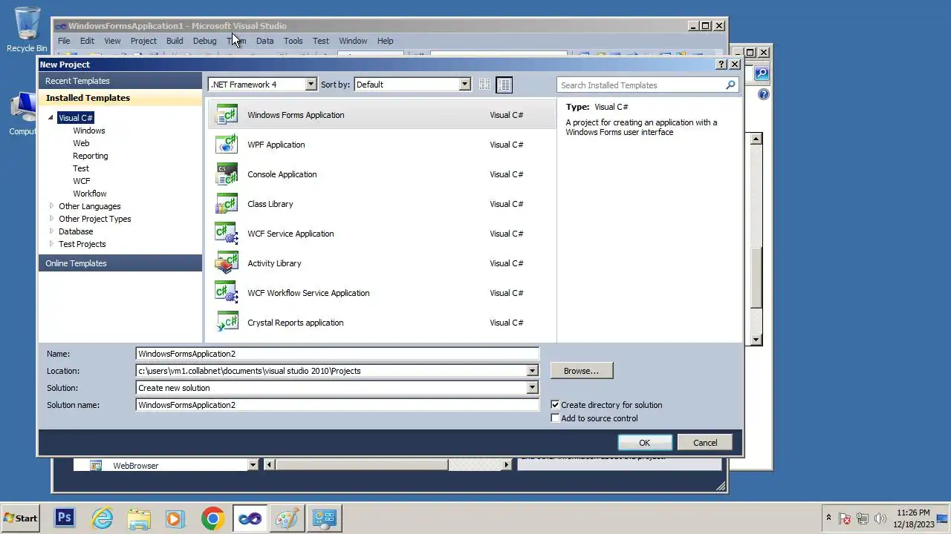Switch to small icons view
The image size is (951, 534).
tap(484, 85)
